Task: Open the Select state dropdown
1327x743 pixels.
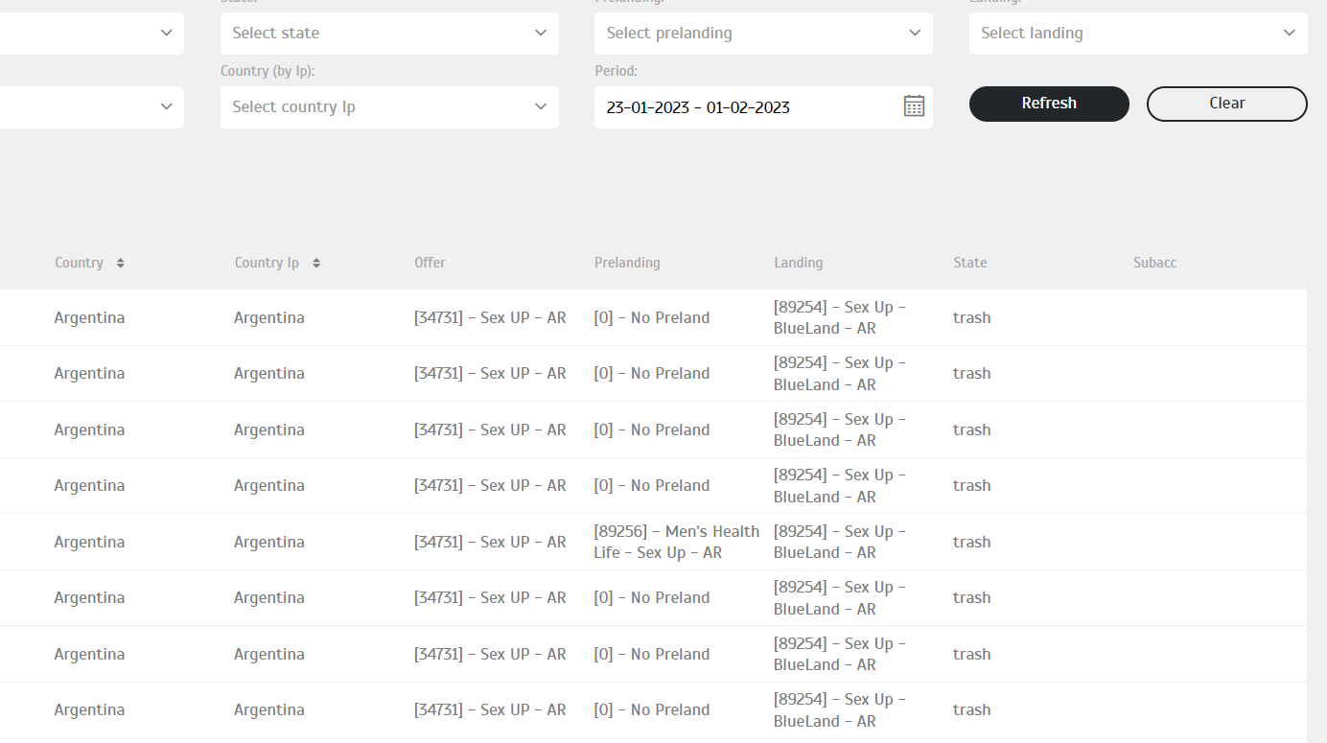Action: [389, 33]
